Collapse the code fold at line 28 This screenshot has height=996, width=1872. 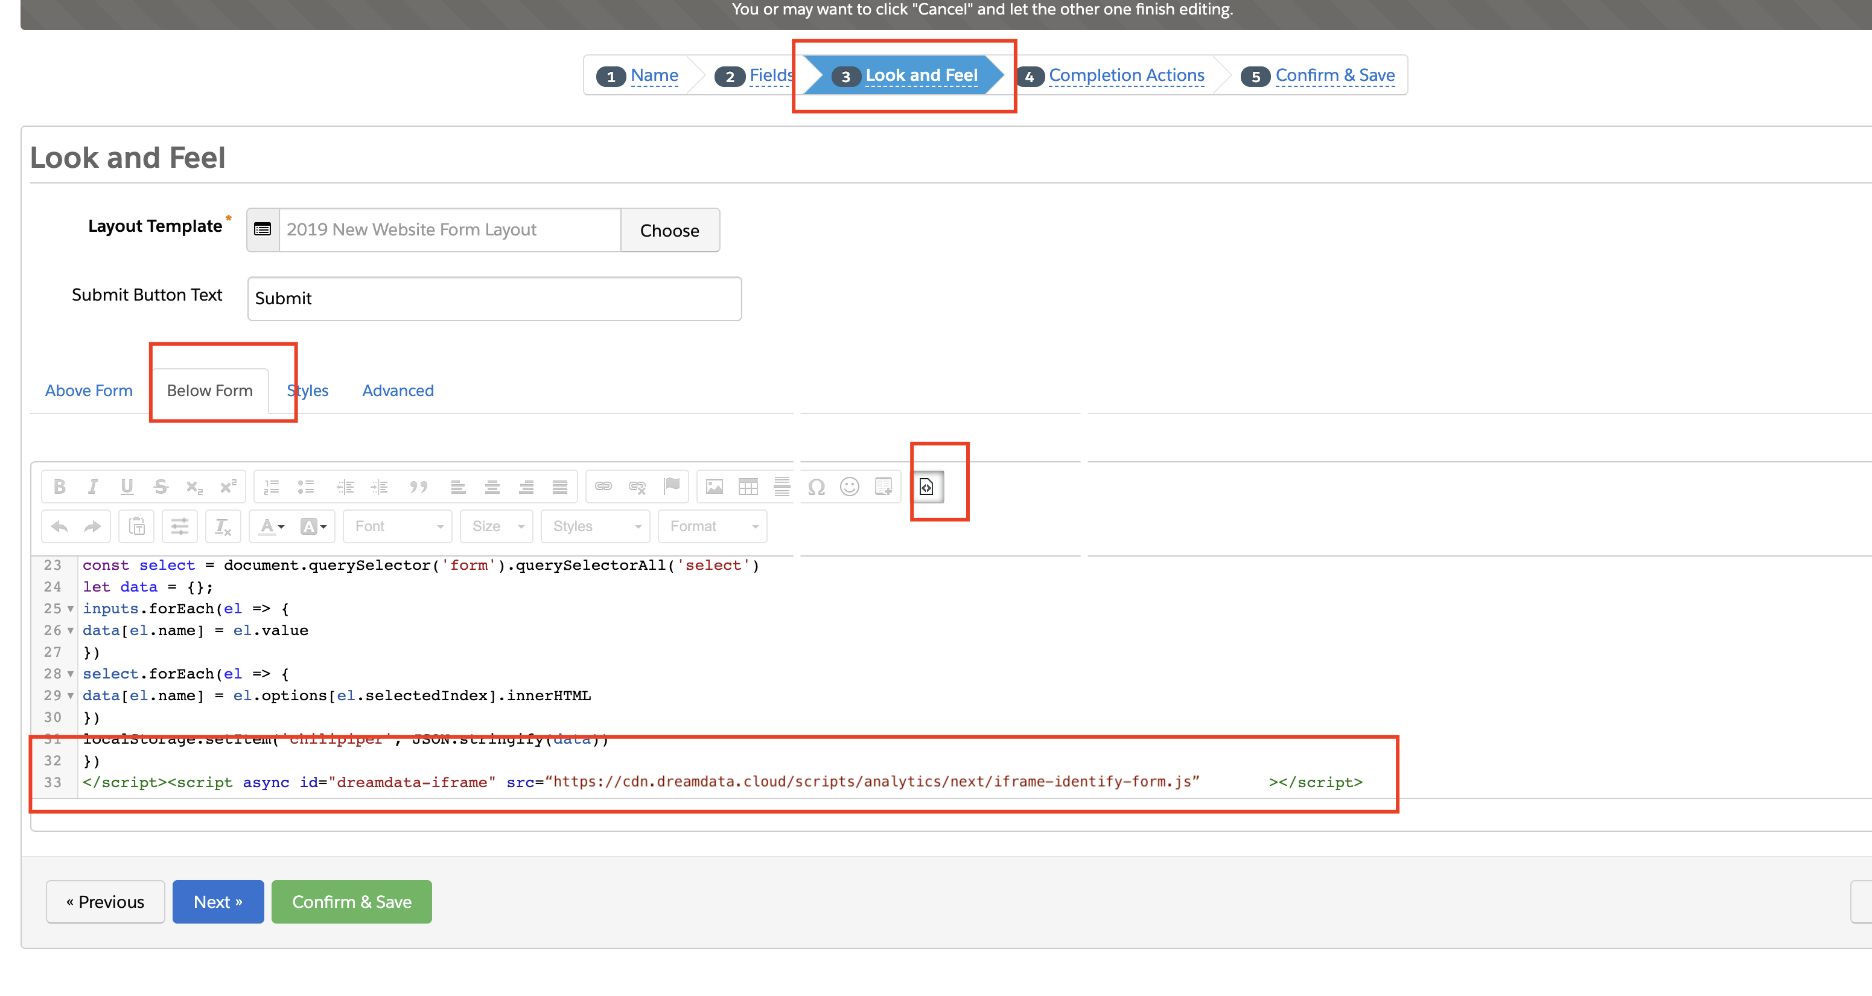[x=71, y=674]
